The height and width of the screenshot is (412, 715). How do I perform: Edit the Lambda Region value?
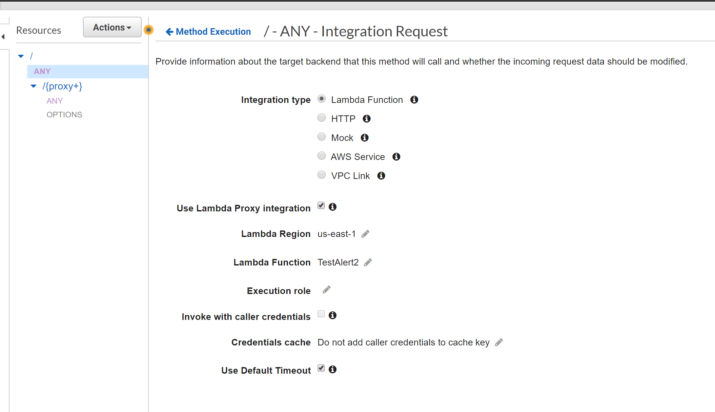365,233
